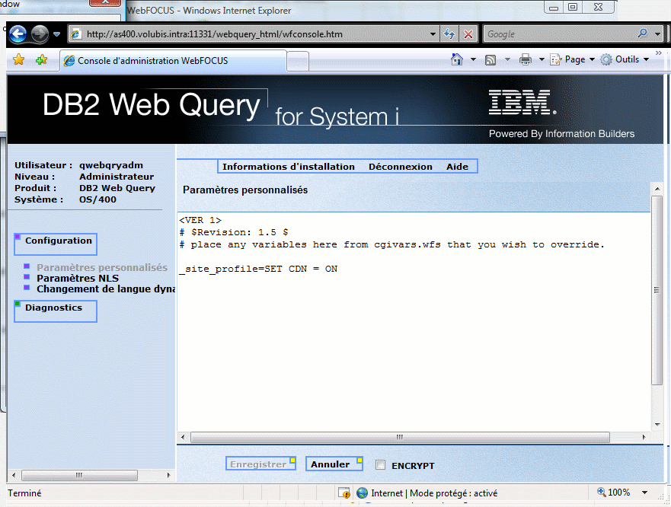671x507 pixels.
Task: Click the 100% zoom level button
Action: 614,493
